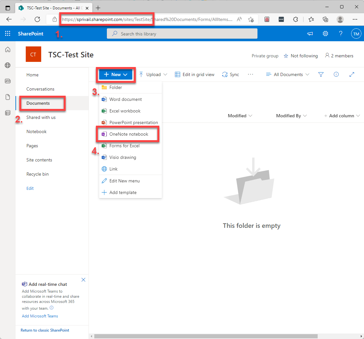Click the help question mark icon
This screenshot has width=364, height=339.
tap(341, 34)
